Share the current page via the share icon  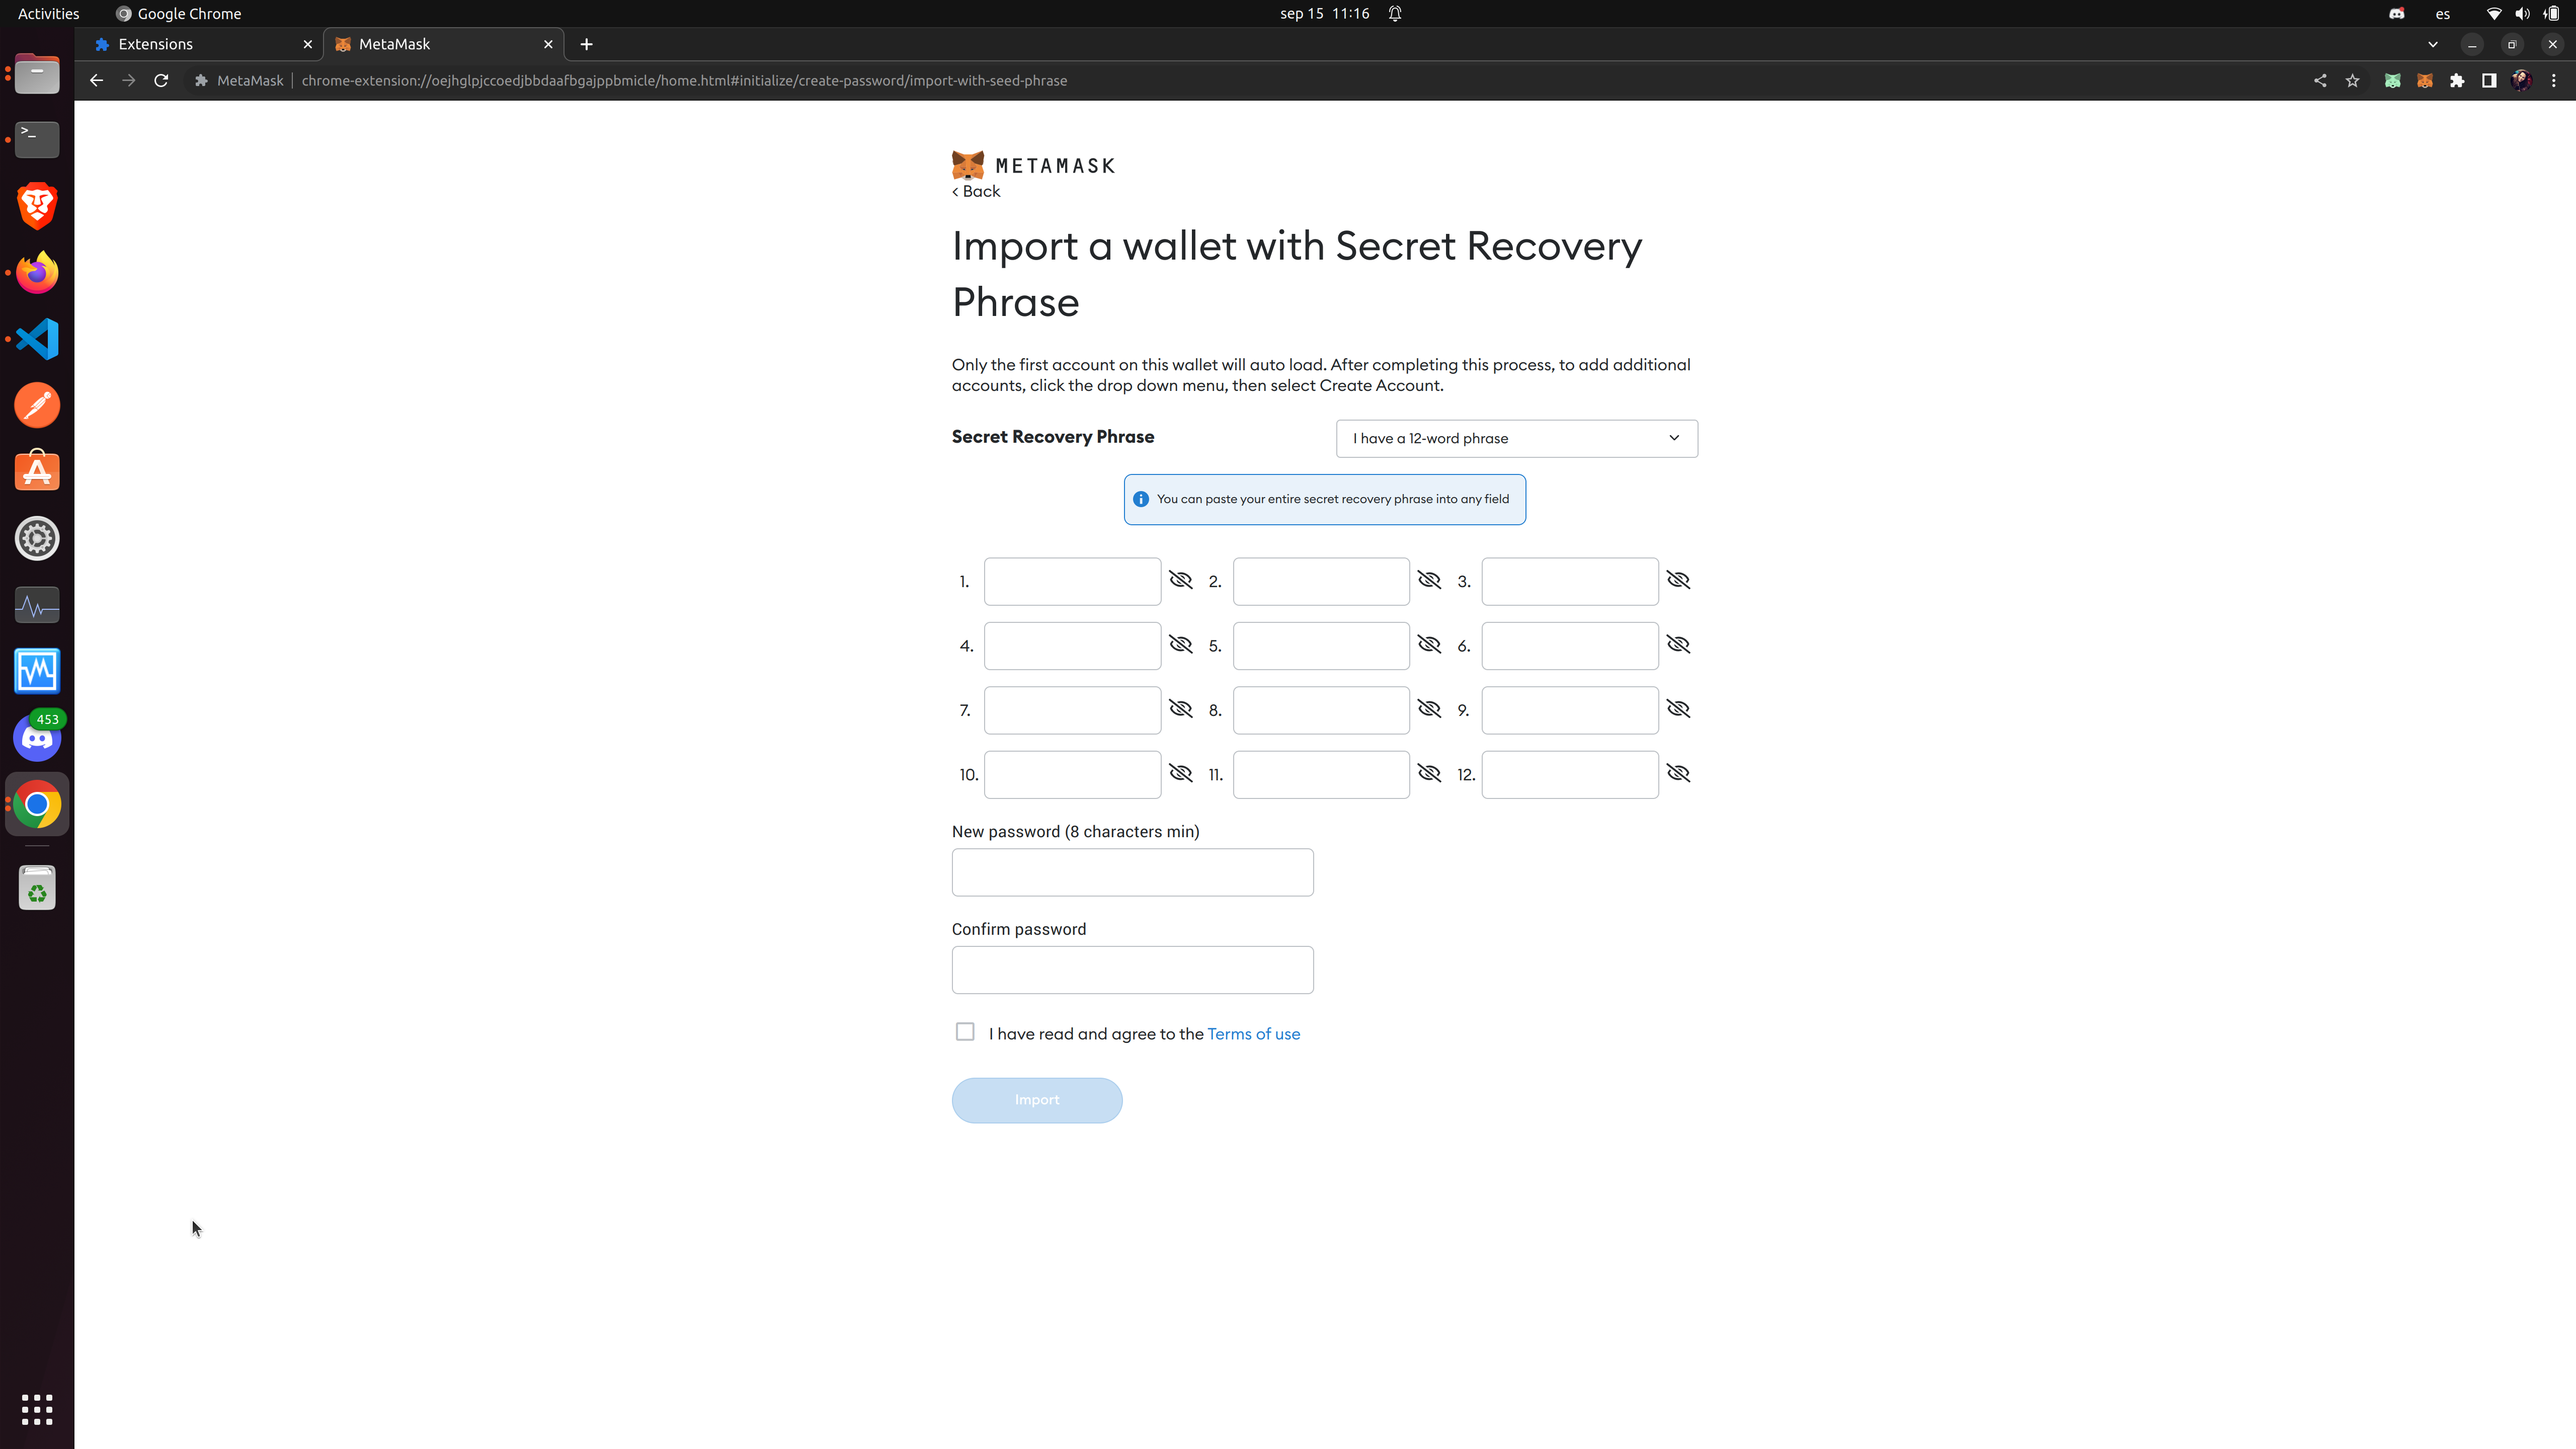(x=2320, y=80)
